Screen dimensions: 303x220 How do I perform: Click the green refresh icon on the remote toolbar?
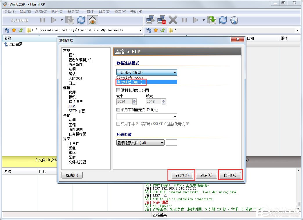pos(212,20)
